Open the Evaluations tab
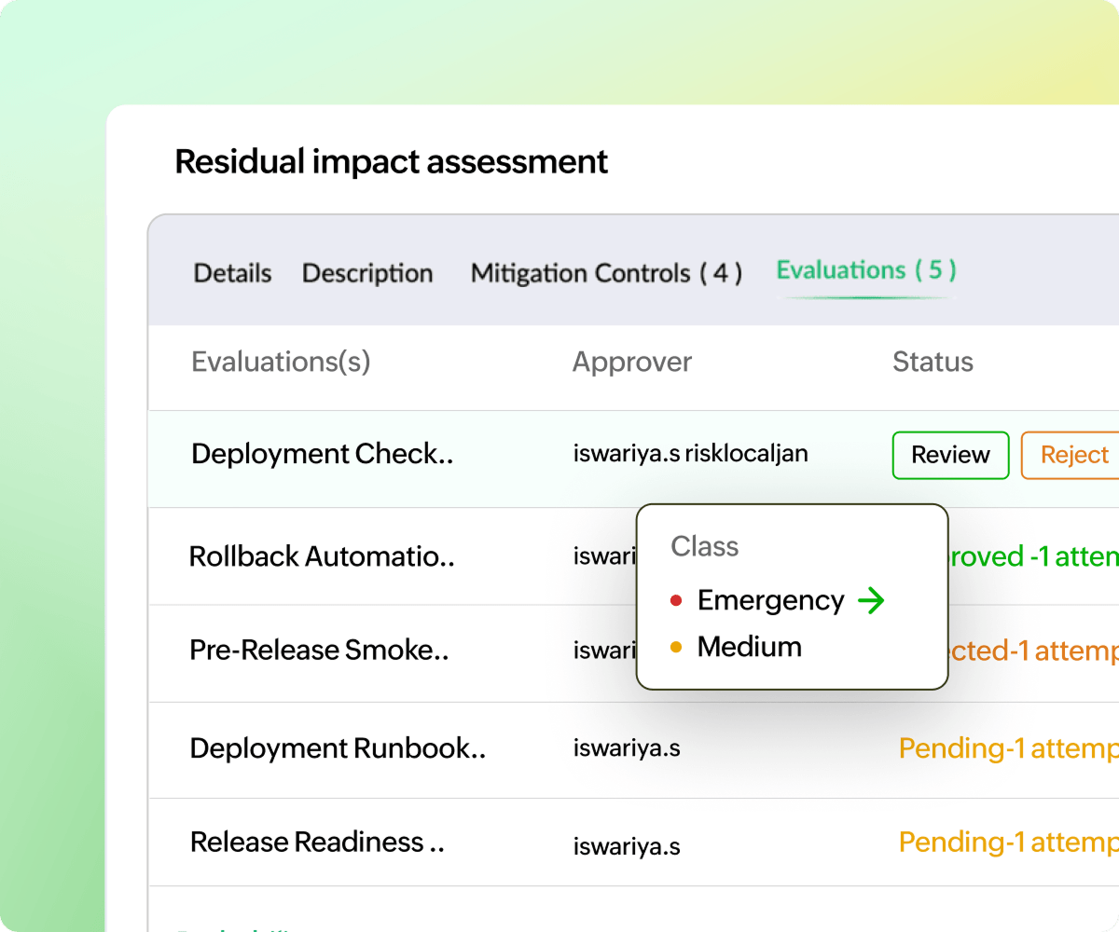1119x932 pixels. click(865, 270)
